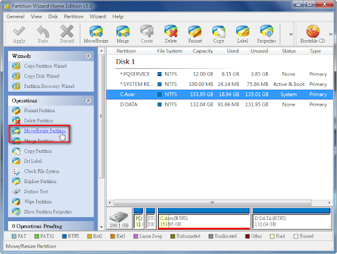
Task: Select D:DATA(NTFS) block in disk map
Action: tap(292, 219)
